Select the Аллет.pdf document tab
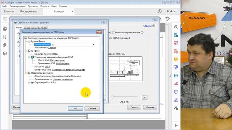Screen dimensions: 232x130 pyautogui.click(x=59, y=11)
